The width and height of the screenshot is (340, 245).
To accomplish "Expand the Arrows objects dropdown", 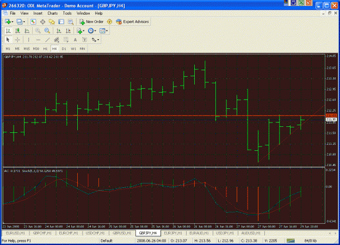I will coord(98,40).
